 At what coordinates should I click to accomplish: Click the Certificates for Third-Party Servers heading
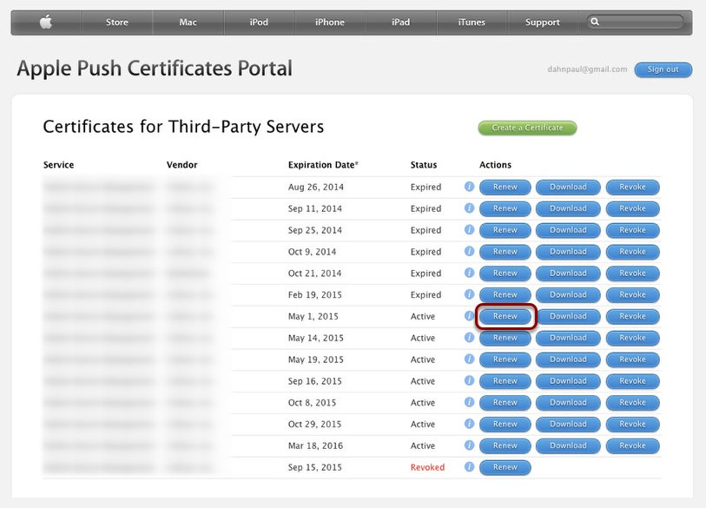pyautogui.click(x=183, y=127)
